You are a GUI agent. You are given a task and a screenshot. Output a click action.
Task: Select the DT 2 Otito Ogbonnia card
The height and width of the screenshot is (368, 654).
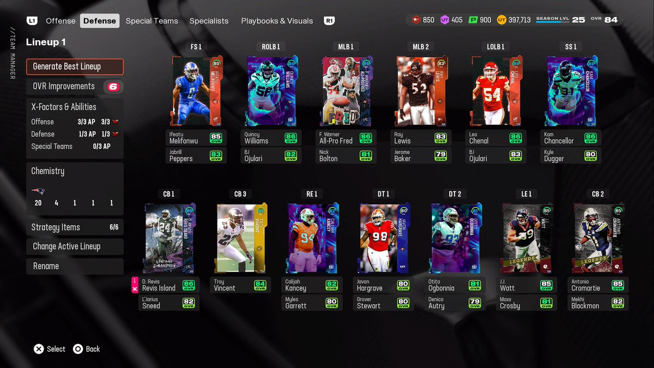pyautogui.click(x=455, y=239)
